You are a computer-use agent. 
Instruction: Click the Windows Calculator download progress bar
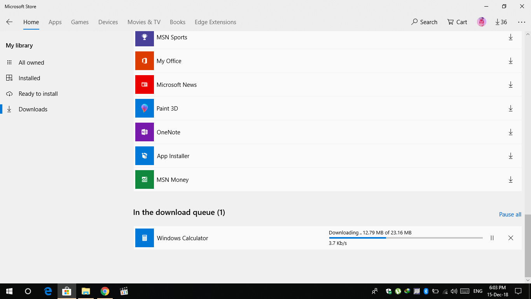click(x=406, y=238)
